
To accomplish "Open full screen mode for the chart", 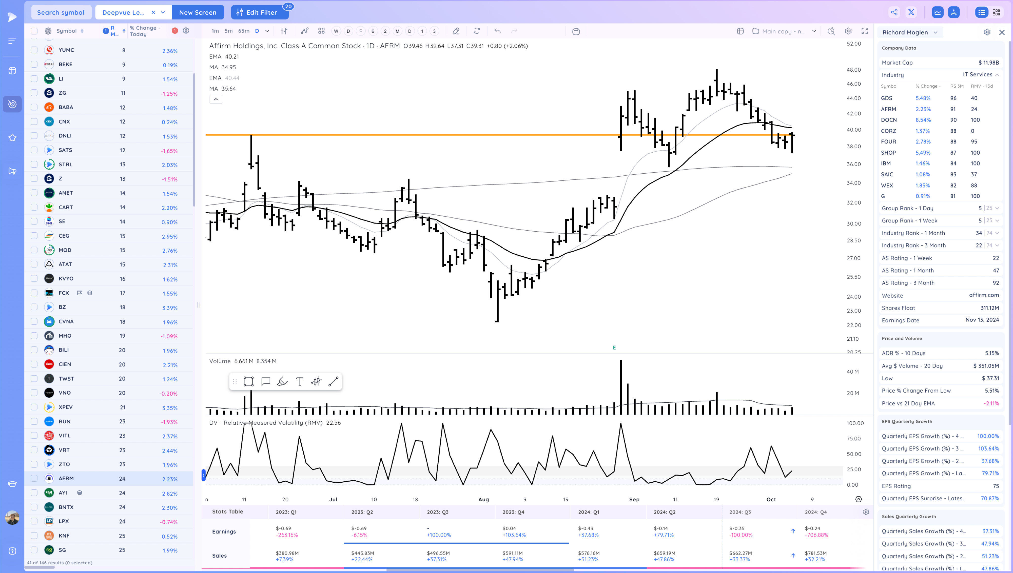I will [x=865, y=31].
